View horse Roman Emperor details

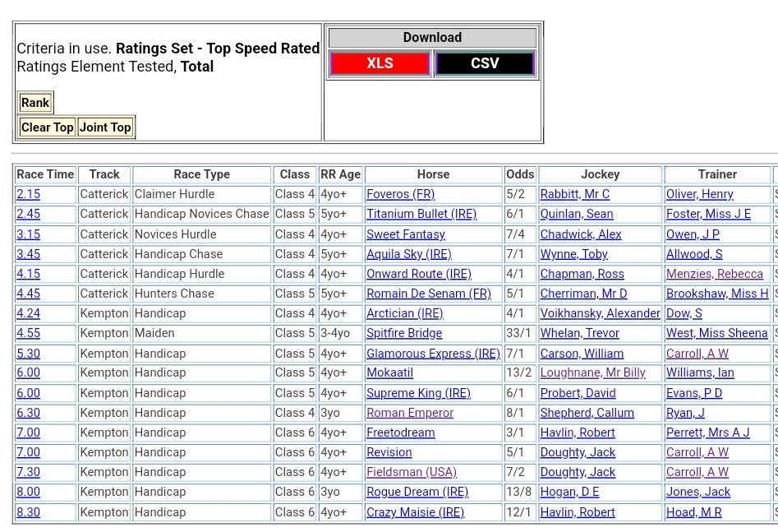(x=410, y=413)
